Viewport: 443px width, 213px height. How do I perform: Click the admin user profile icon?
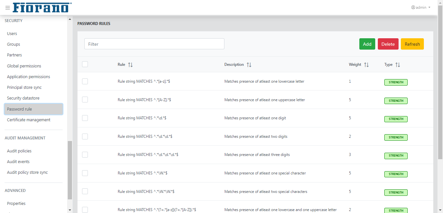coord(413,7)
